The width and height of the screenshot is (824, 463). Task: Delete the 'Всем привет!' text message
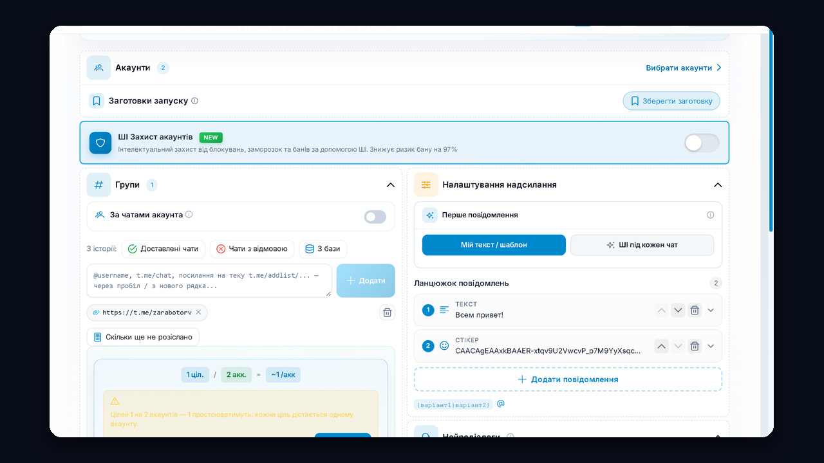(695, 311)
